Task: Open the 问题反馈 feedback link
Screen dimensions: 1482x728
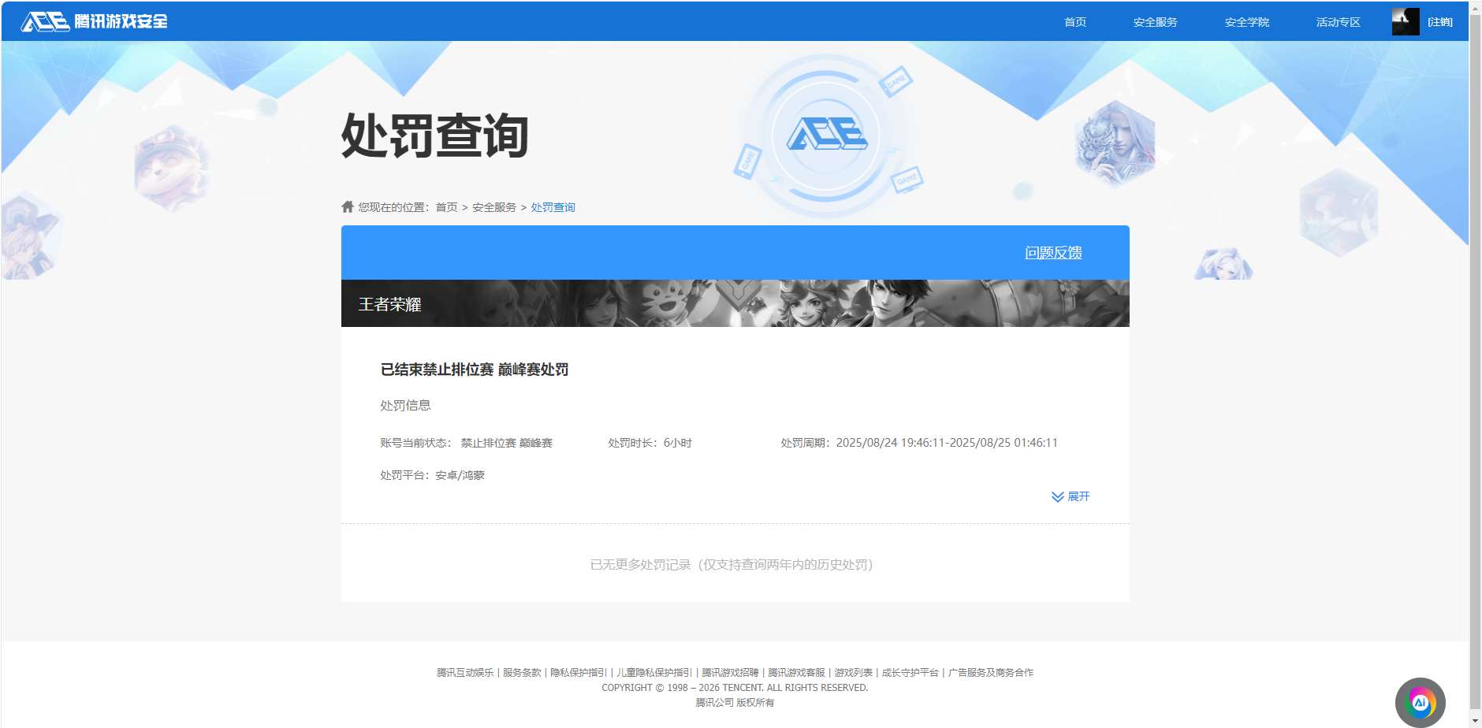Action: (x=1053, y=252)
